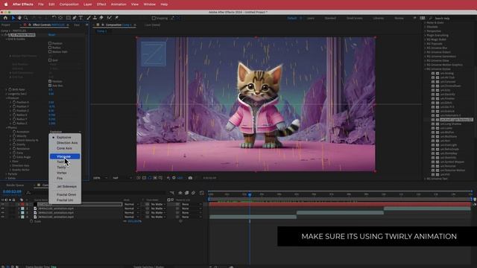Toggle the Radius checkbox in Effect Controls
This screenshot has height=268, width=477.
tap(50, 48)
